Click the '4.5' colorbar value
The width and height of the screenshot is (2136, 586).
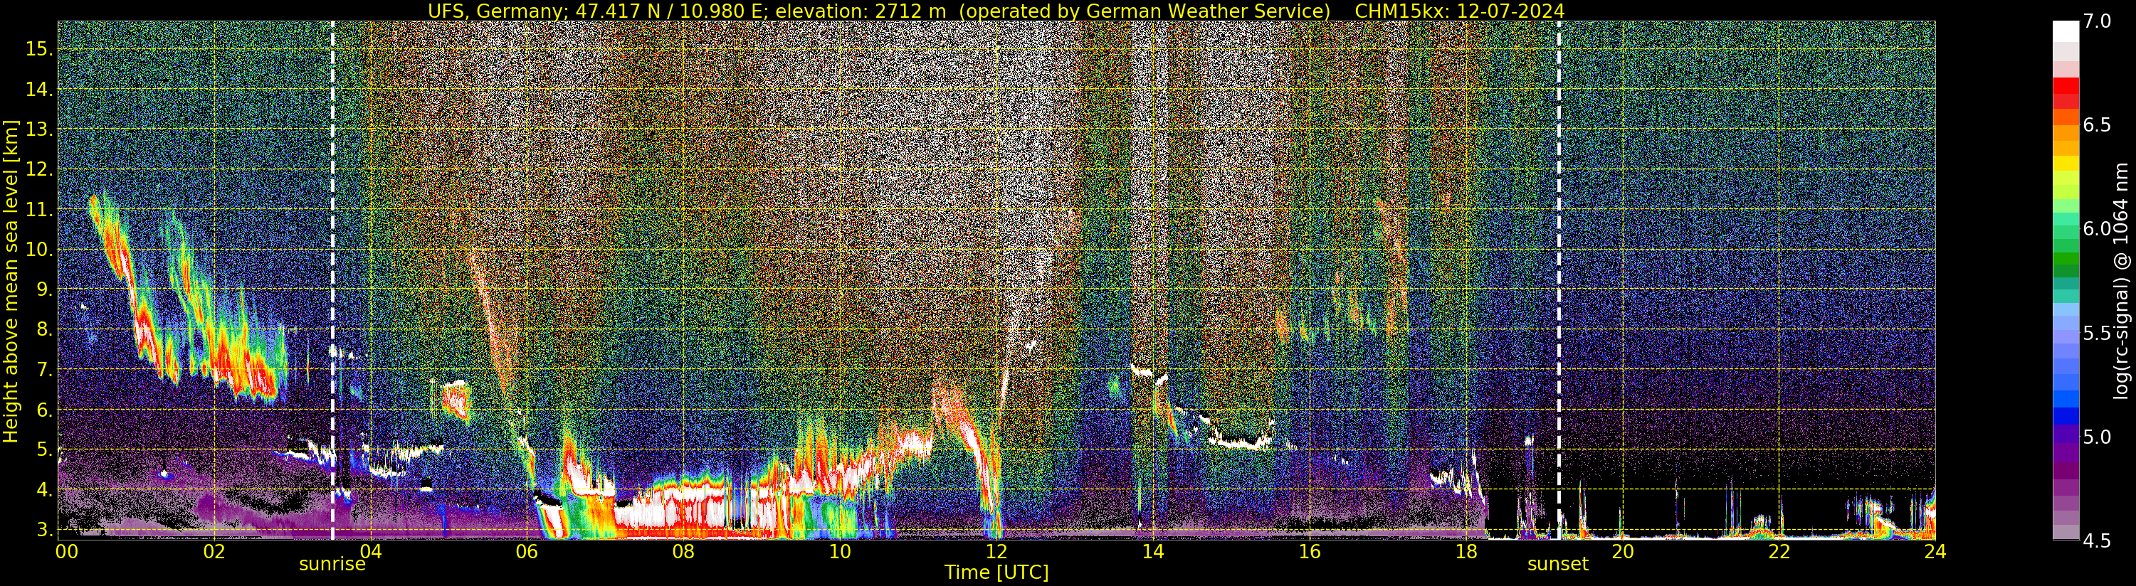tap(2097, 540)
